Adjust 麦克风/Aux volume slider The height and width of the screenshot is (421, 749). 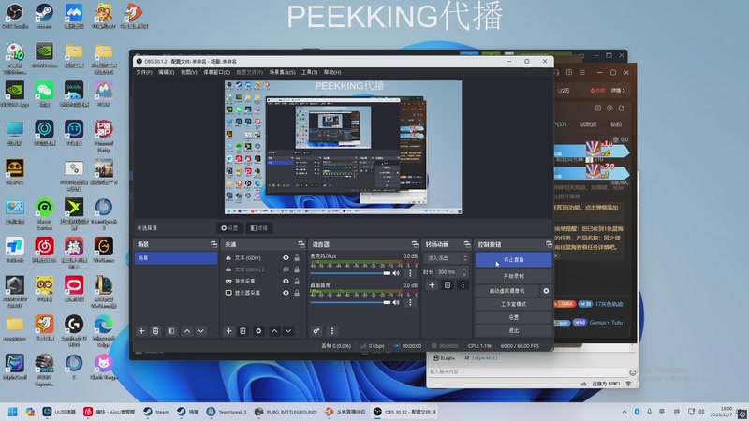[350, 273]
